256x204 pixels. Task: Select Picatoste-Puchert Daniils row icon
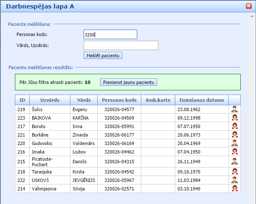coord(234,161)
